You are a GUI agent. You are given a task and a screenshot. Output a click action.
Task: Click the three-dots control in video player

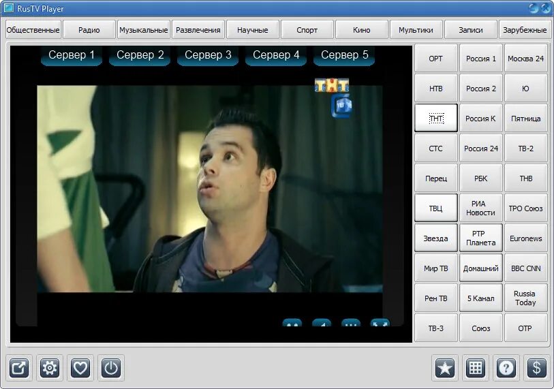coord(351,322)
